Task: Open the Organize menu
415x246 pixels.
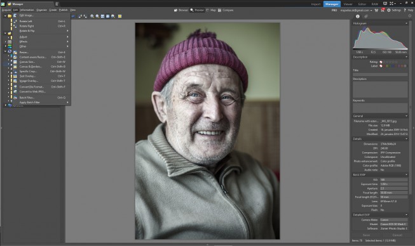Action: [x=41, y=10]
